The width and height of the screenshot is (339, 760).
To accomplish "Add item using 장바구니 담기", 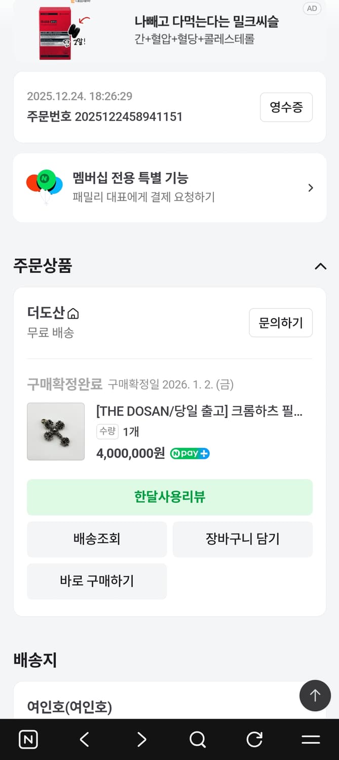I will [x=242, y=539].
